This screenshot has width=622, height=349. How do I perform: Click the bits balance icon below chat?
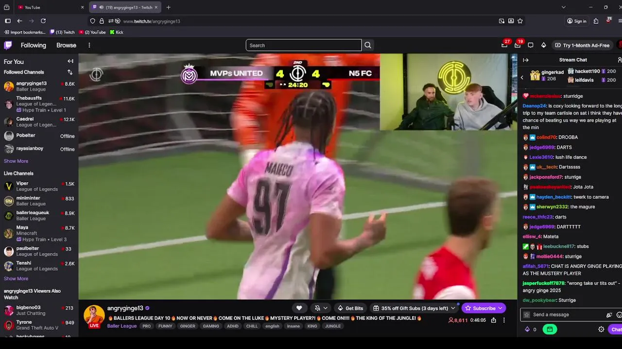pyautogui.click(x=527, y=329)
